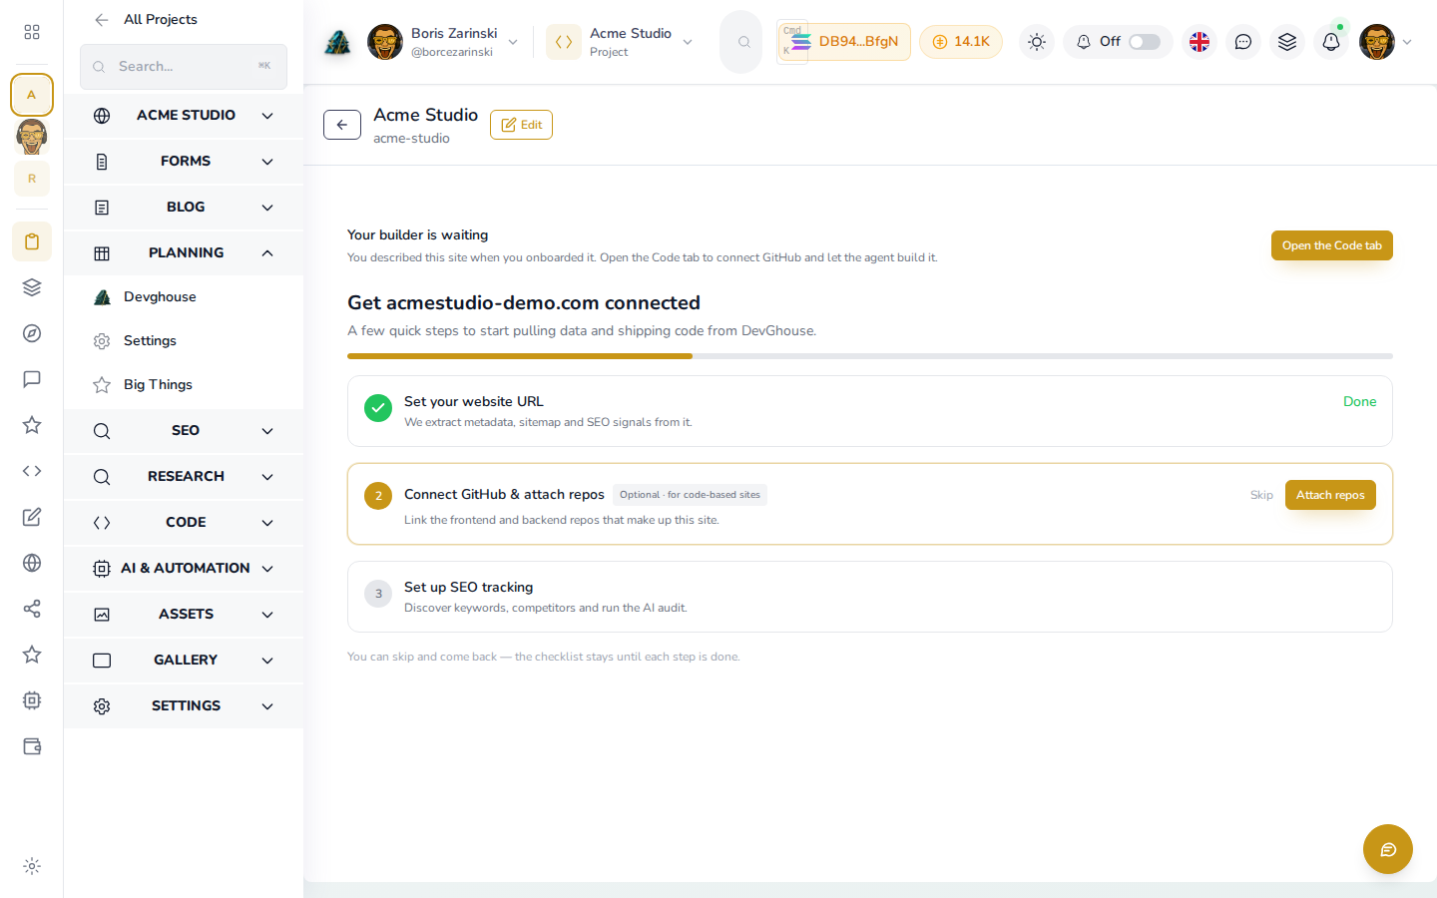This screenshot has height=898, width=1437.
Task: Skip the Connect GitHub step
Action: pos(1261,495)
